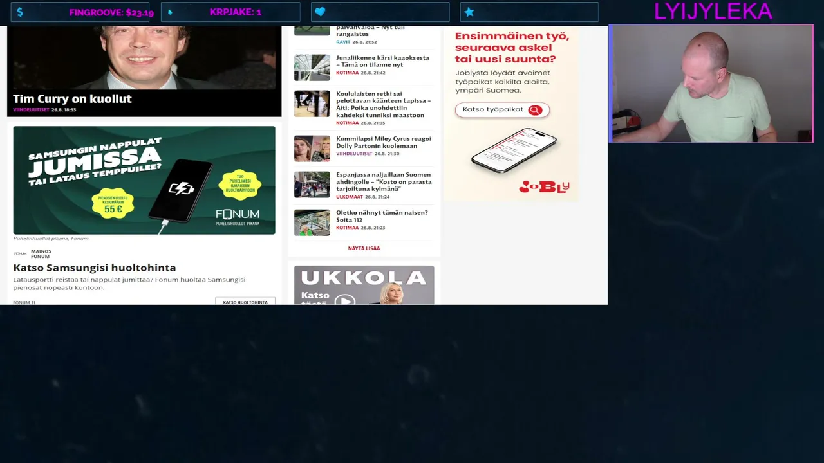This screenshot has height=463, width=824.
Task: Click the "Joblysta löydät avoimet työpaikat" ad text
Action: coord(502,82)
